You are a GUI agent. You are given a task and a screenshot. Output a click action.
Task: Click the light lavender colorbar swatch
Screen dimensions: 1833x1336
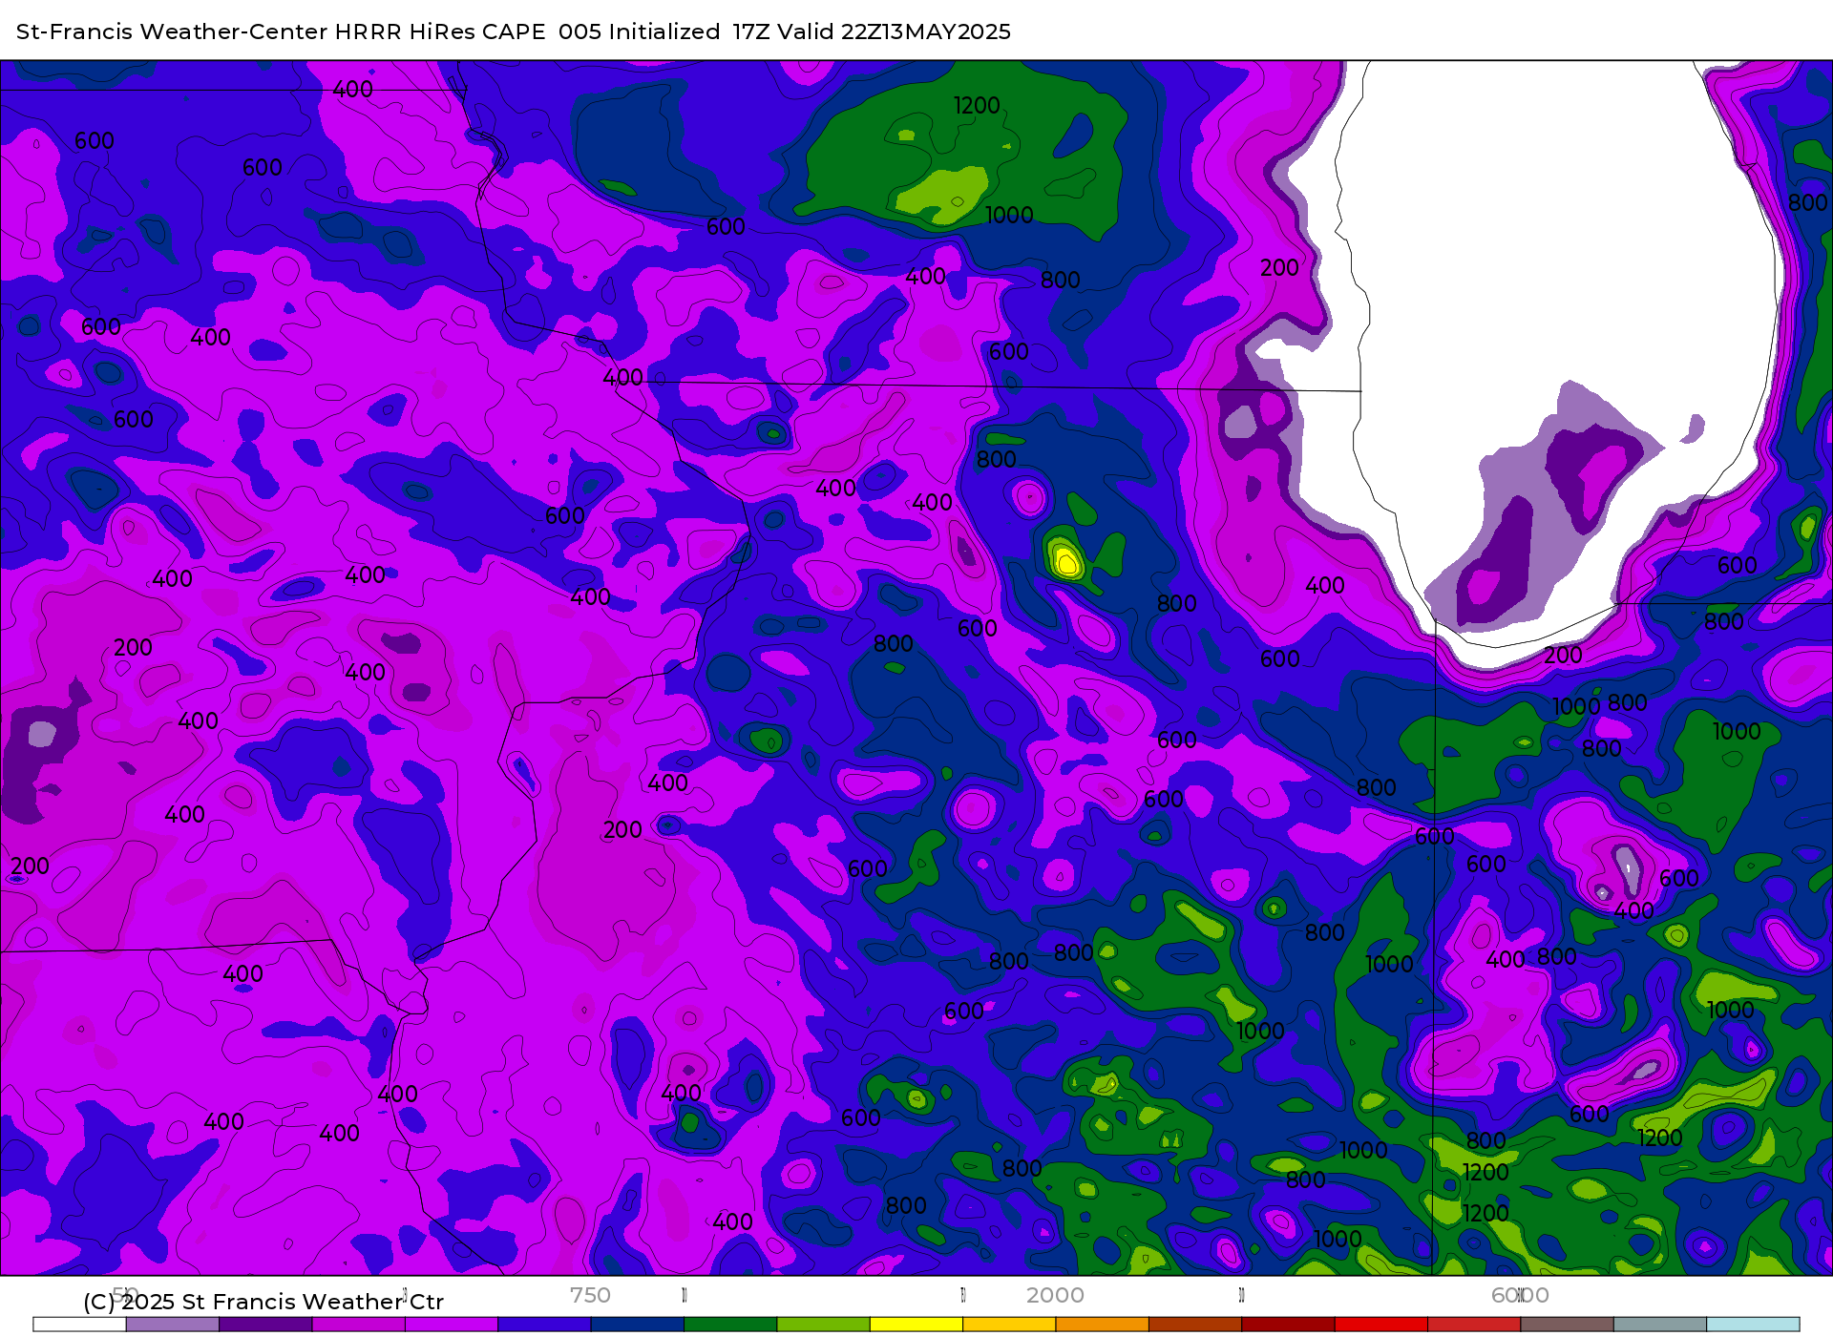[x=173, y=1325]
